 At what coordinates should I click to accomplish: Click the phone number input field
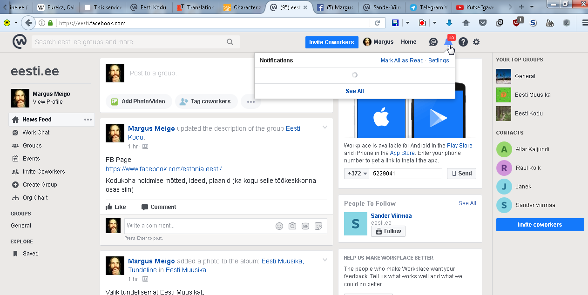pyautogui.click(x=405, y=174)
